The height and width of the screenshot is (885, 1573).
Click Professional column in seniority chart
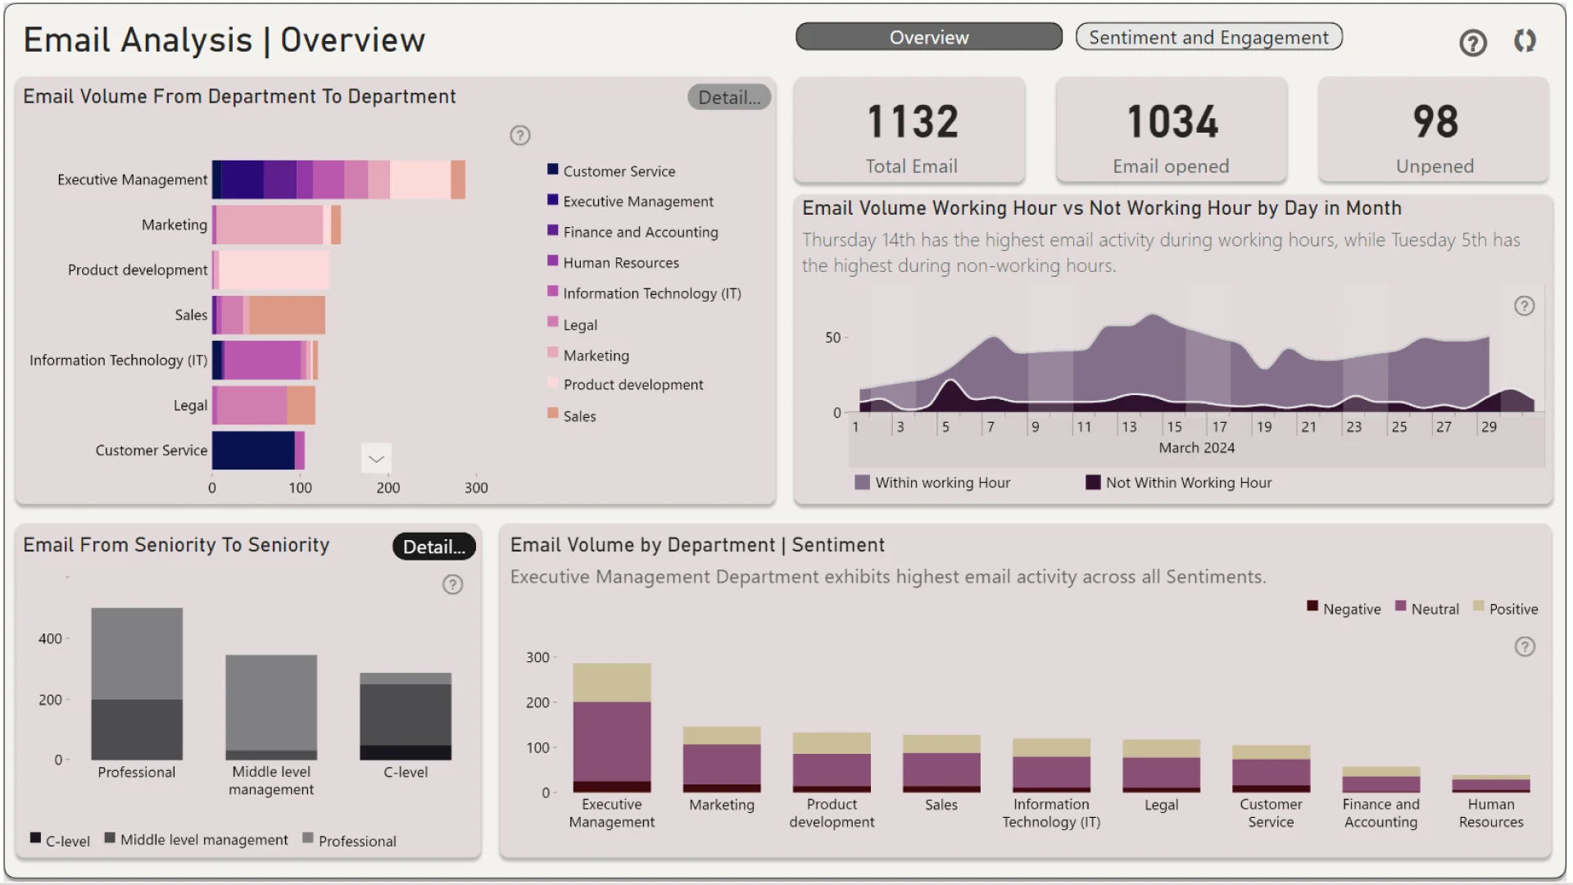pos(137,683)
